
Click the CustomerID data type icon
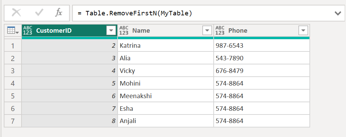point(27,31)
